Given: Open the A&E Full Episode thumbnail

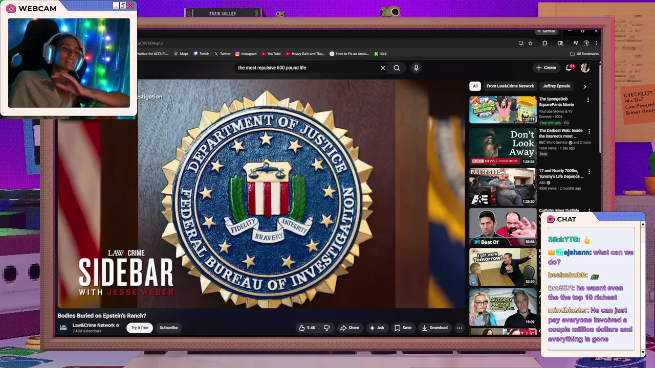Looking at the screenshot, I should pos(503,187).
